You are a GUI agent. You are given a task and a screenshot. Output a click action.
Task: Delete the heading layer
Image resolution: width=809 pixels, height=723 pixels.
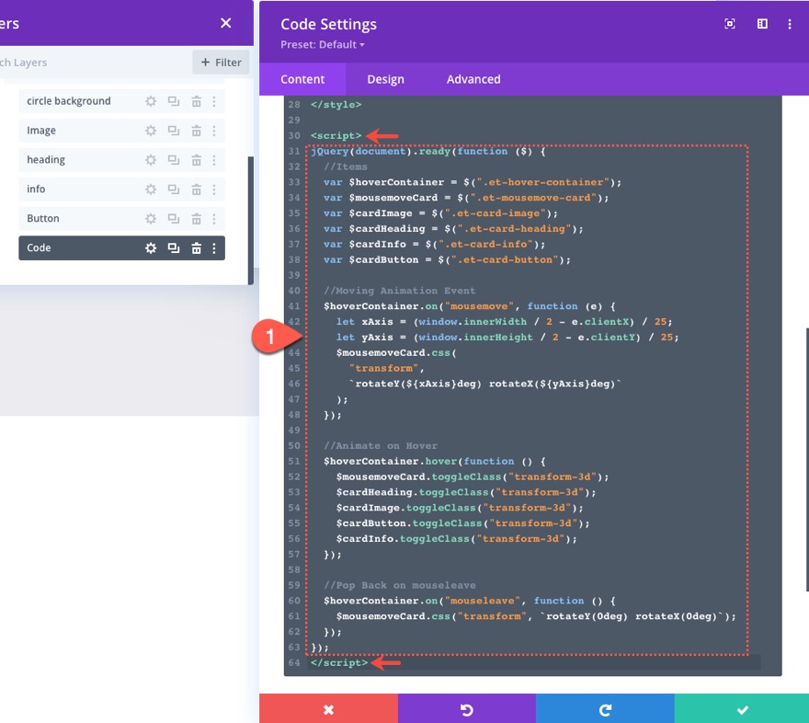(196, 160)
